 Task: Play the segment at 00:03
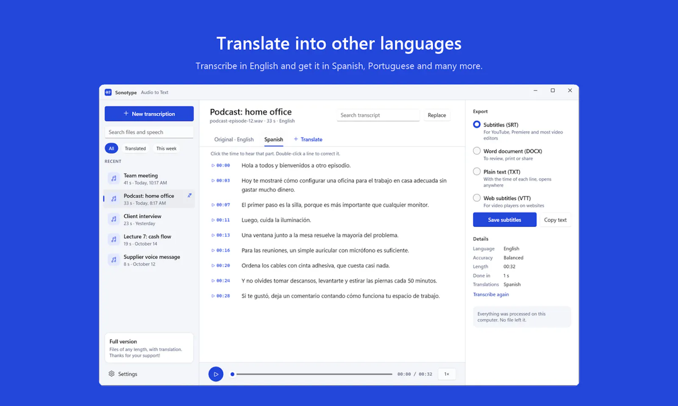click(x=221, y=181)
